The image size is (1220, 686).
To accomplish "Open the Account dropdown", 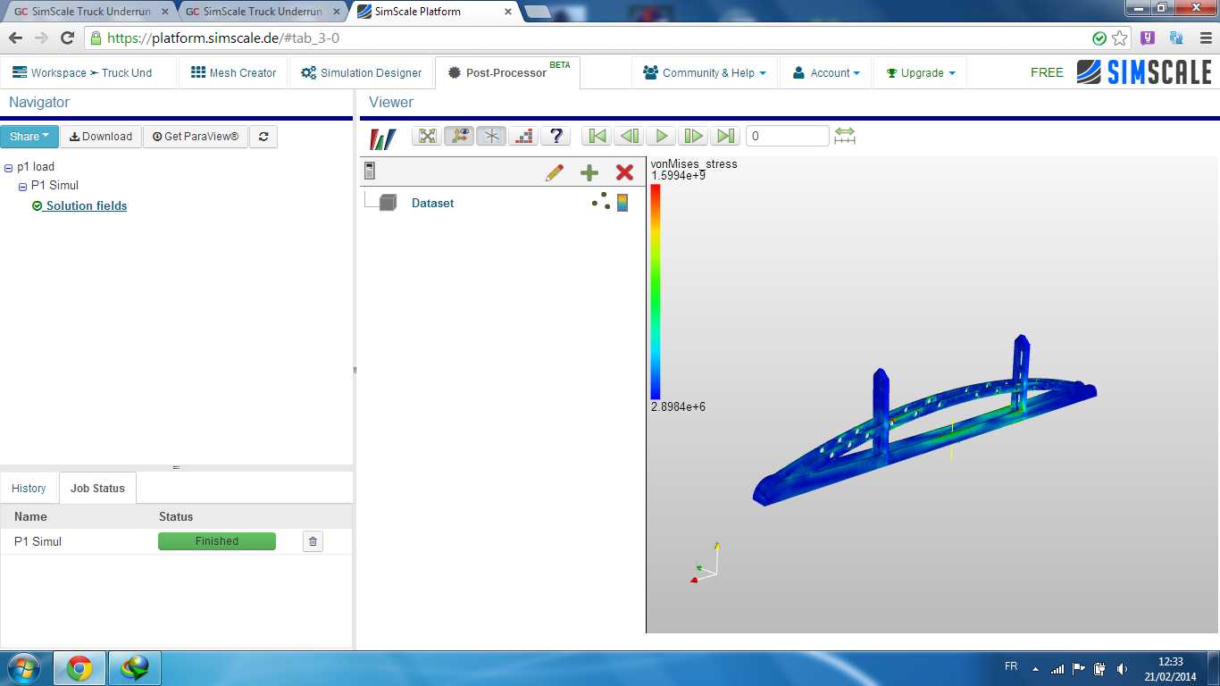I will [x=826, y=73].
